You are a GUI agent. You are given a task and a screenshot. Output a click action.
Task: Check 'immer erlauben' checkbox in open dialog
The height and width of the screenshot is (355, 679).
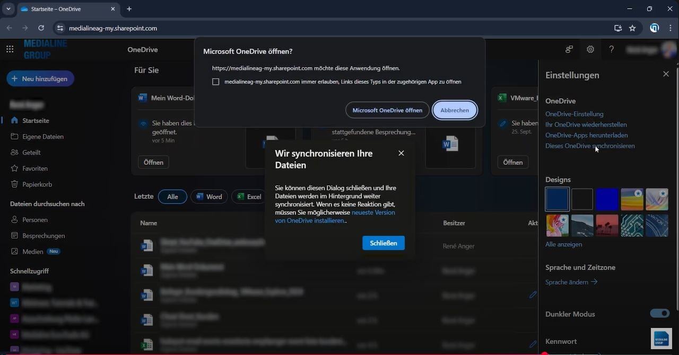click(x=215, y=82)
